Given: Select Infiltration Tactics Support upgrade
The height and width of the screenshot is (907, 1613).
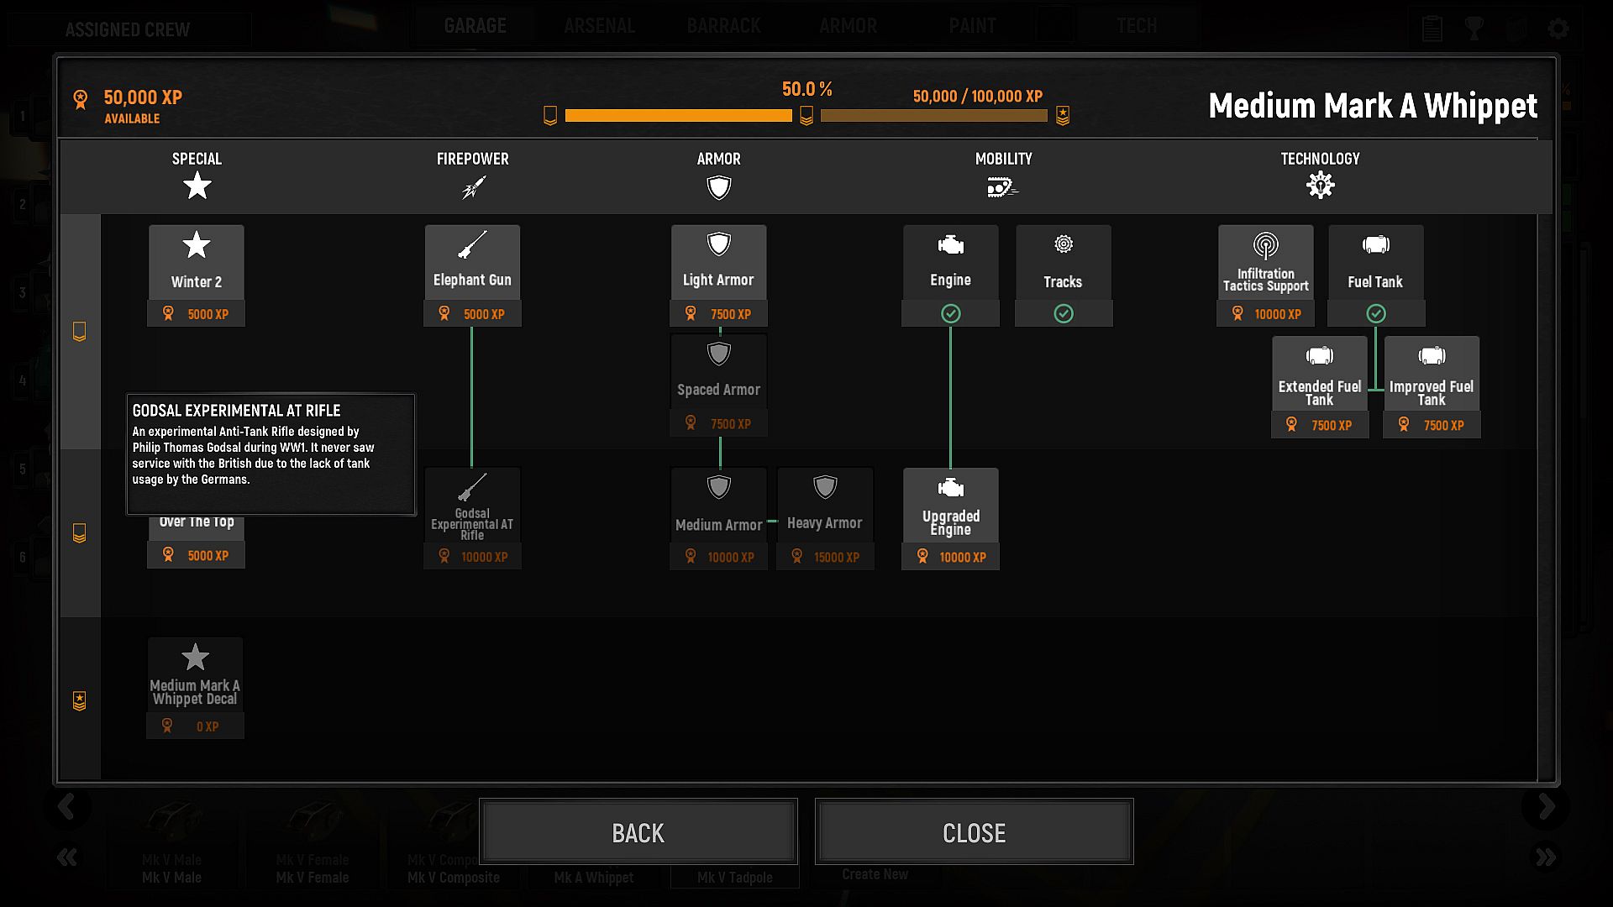Looking at the screenshot, I should pyautogui.click(x=1265, y=275).
